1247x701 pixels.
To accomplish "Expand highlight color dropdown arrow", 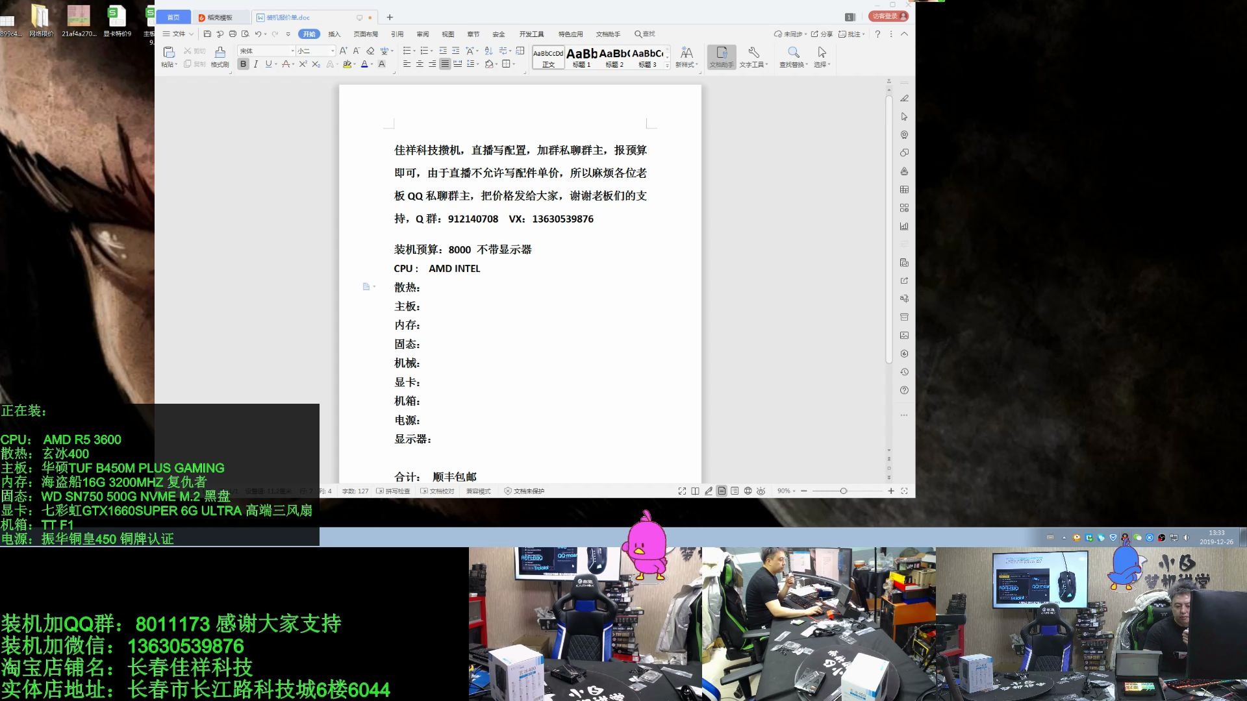I will (x=355, y=64).
